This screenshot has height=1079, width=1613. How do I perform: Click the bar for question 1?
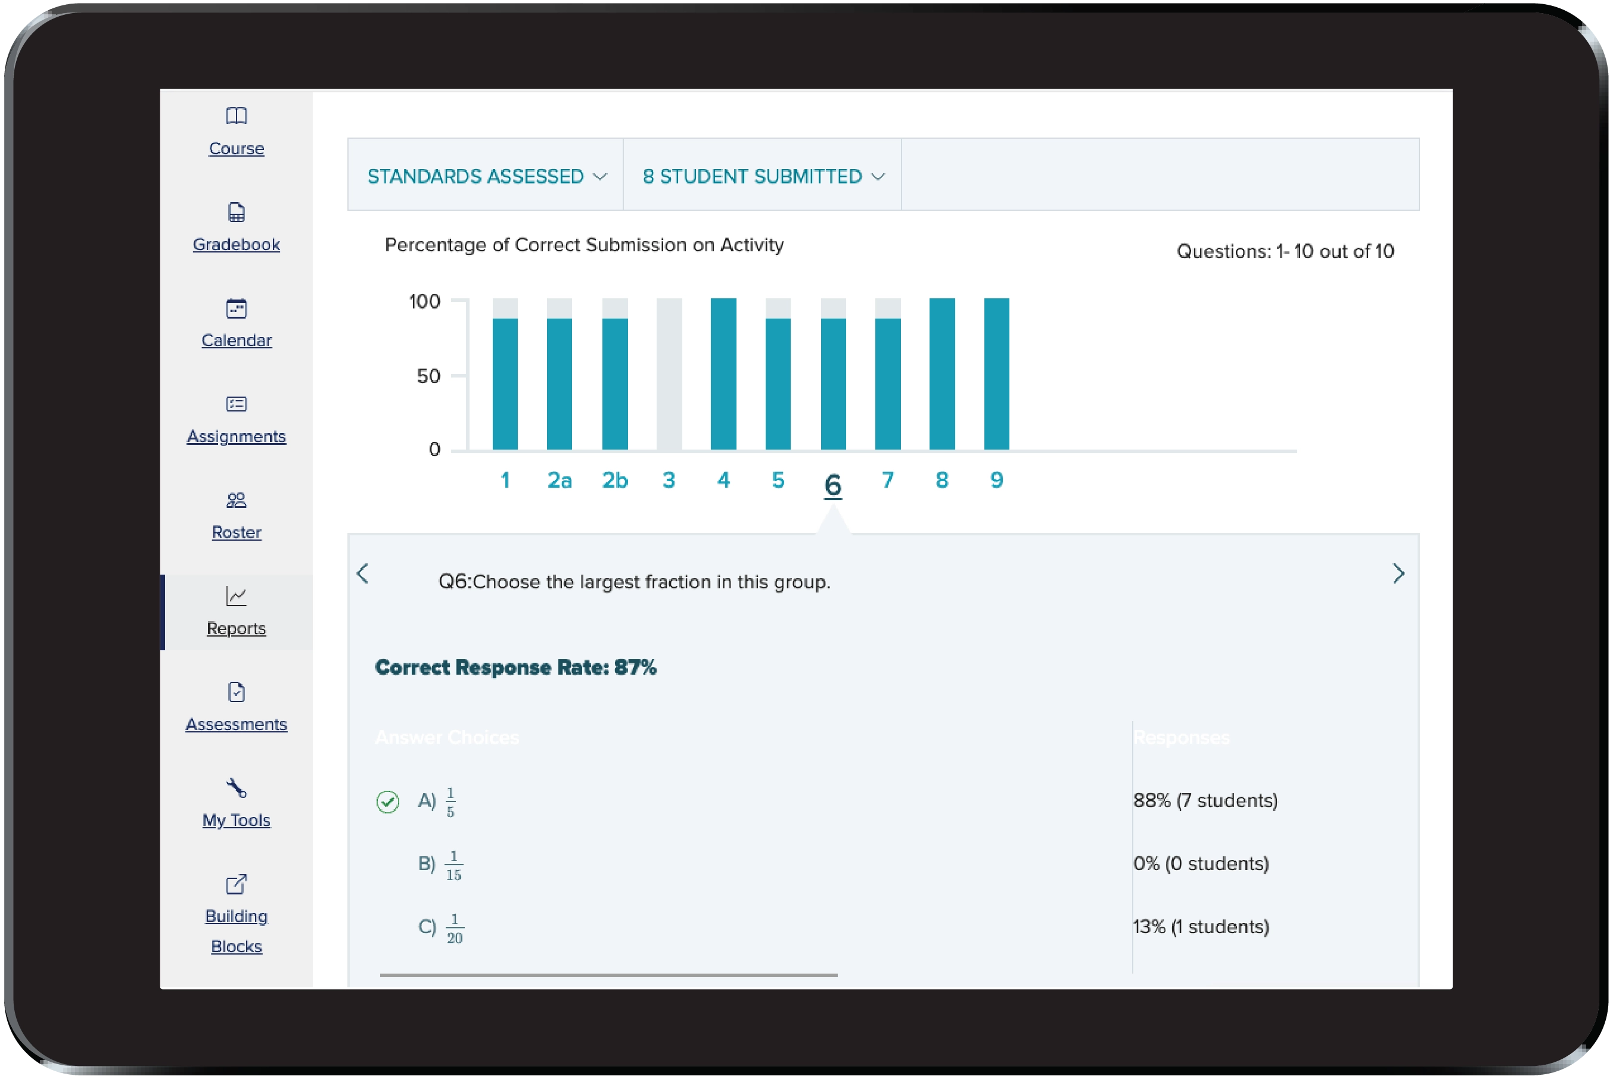tap(505, 384)
